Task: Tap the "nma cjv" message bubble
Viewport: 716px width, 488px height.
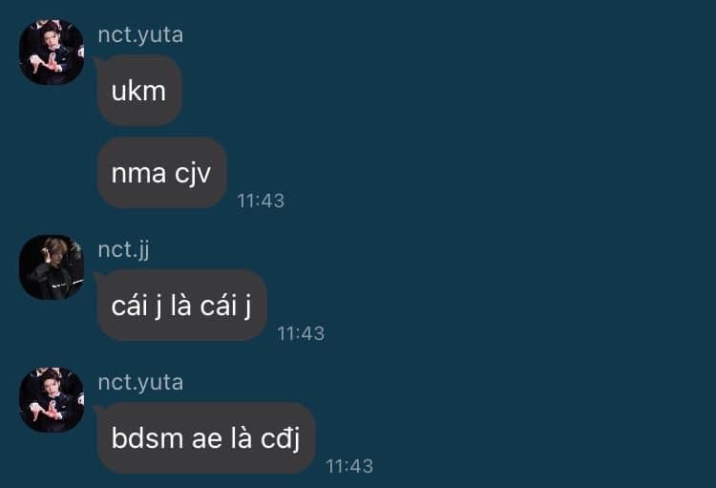Action: tap(162, 173)
